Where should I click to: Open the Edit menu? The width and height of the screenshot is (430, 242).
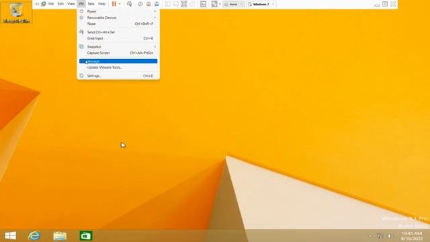click(60, 4)
